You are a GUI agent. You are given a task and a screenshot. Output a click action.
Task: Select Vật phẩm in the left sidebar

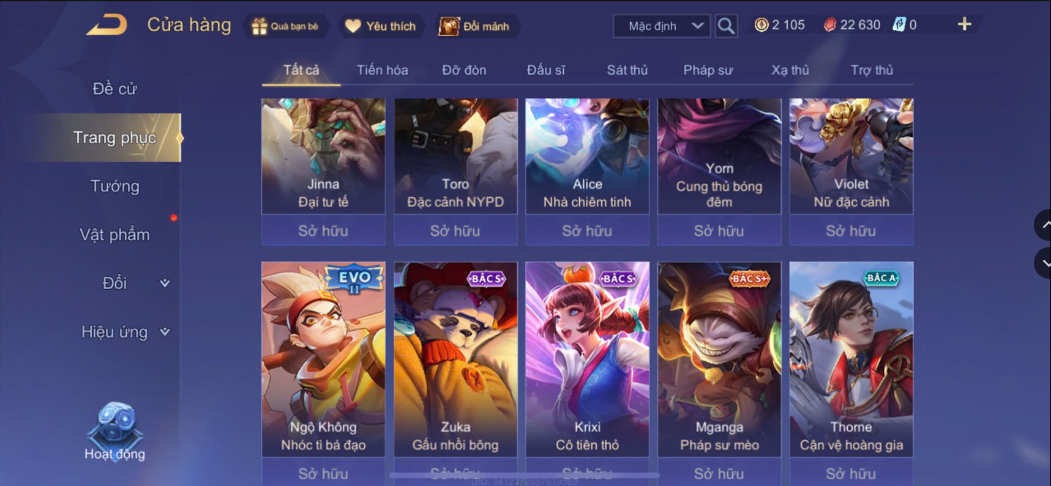[x=115, y=235]
